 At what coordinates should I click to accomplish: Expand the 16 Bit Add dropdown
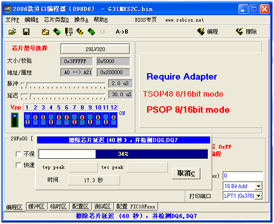coord(259,186)
